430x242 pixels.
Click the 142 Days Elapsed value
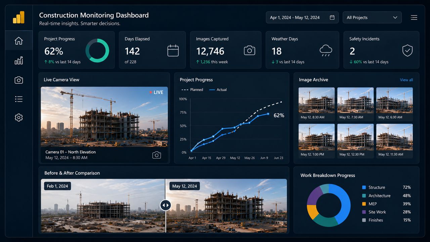[x=132, y=51]
